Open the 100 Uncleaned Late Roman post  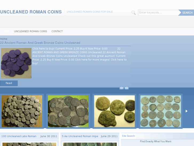tap(19, 136)
